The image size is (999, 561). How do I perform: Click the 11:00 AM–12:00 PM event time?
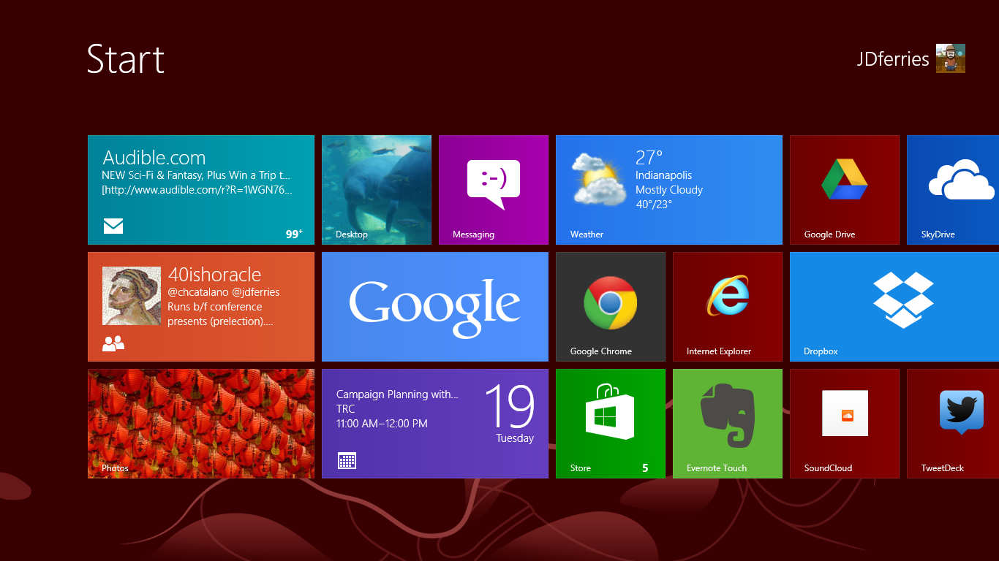coord(382,424)
